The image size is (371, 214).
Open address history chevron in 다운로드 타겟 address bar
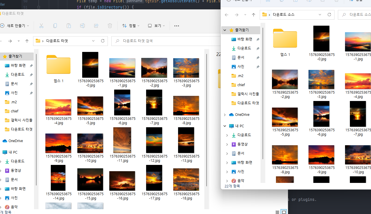(93, 41)
